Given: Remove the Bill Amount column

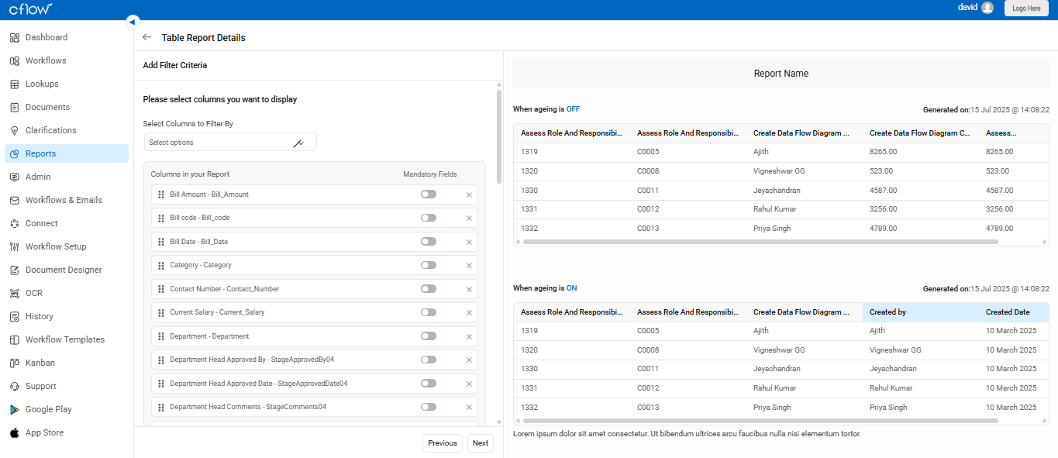Looking at the screenshot, I should click(469, 195).
